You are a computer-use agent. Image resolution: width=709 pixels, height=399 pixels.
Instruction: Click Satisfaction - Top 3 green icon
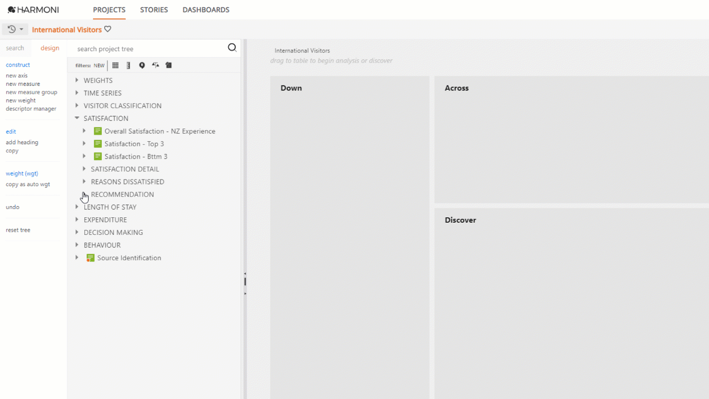tap(97, 144)
